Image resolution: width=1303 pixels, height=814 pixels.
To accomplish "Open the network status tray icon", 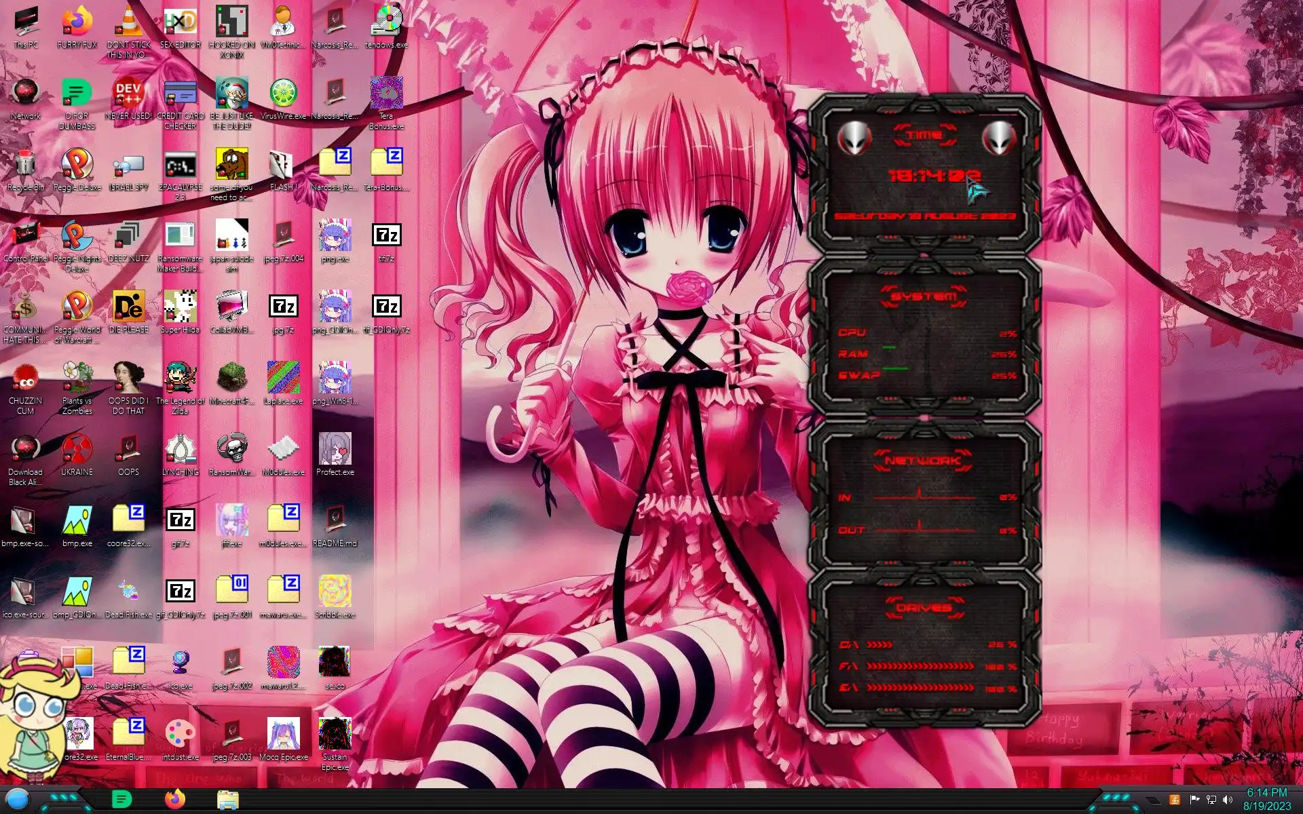I will [1211, 800].
